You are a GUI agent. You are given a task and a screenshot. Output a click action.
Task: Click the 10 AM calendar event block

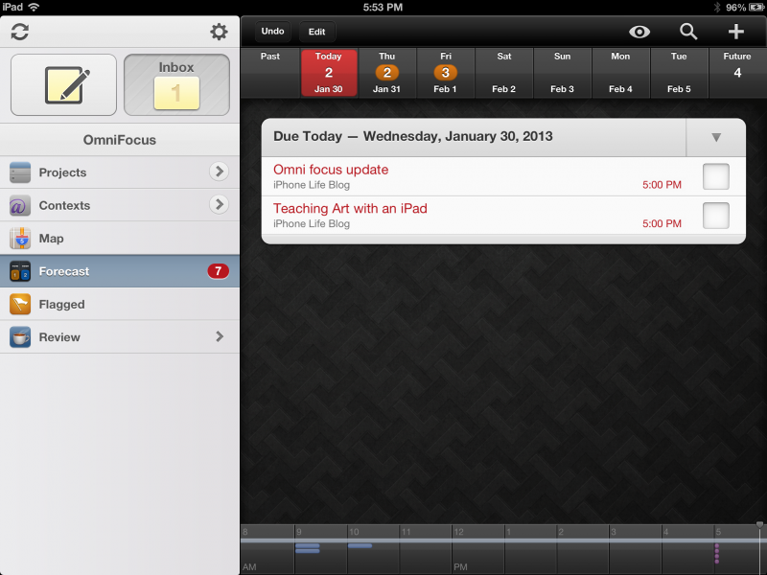click(360, 545)
